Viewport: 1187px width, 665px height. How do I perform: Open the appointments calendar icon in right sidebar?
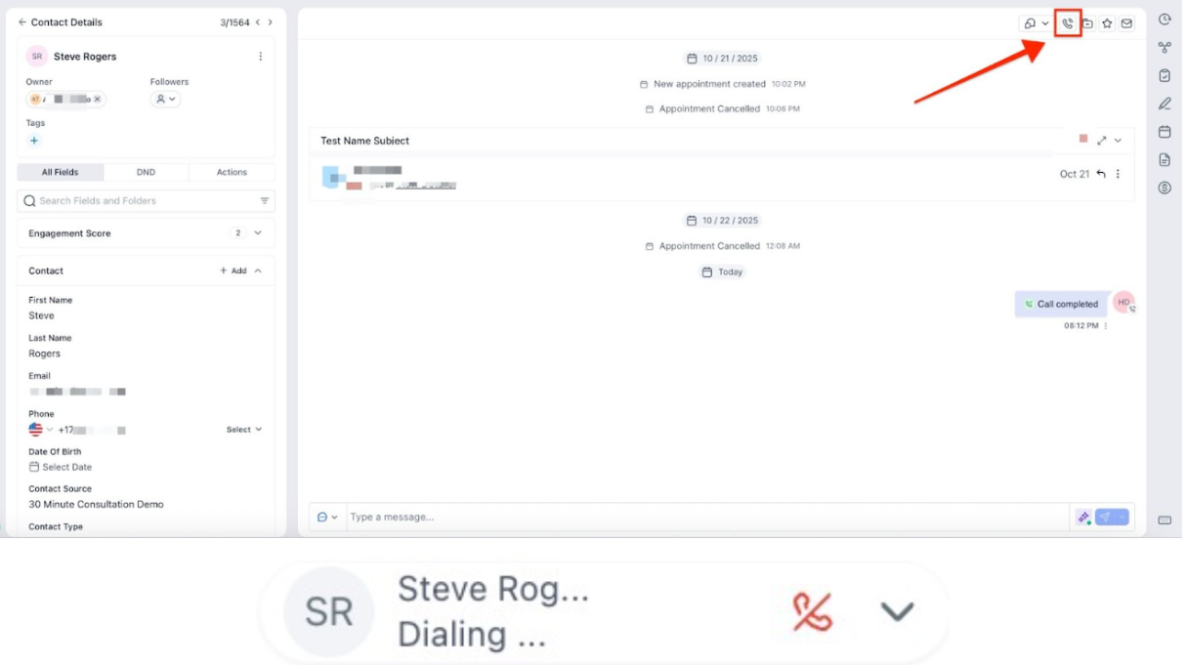(1165, 132)
